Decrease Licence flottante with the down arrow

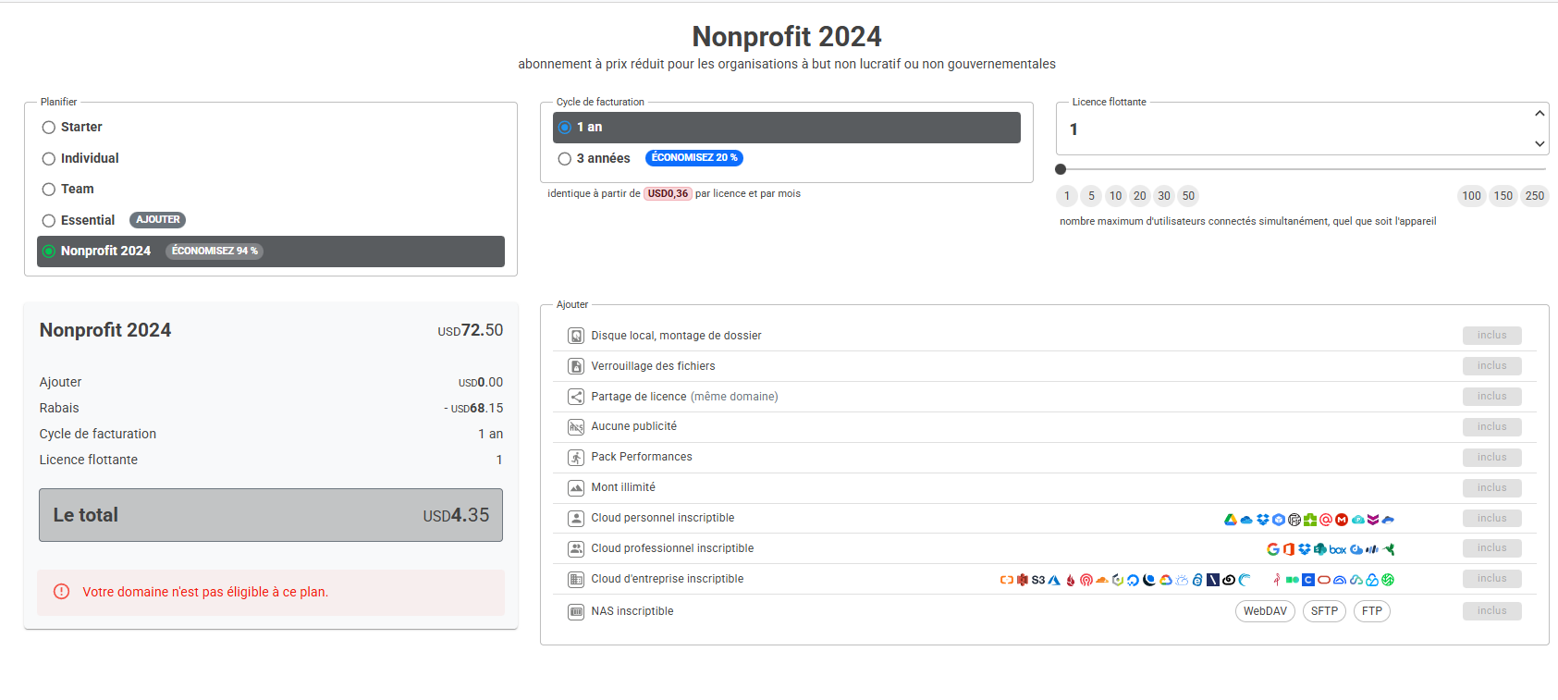pyautogui.click(x=1540, y=143)
